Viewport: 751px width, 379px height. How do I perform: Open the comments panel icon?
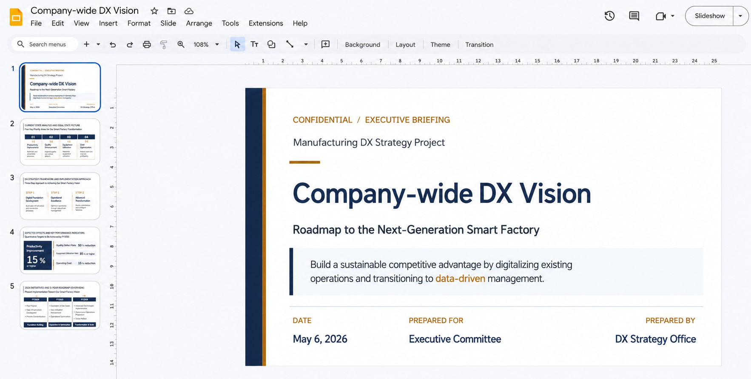pos(634,16)
